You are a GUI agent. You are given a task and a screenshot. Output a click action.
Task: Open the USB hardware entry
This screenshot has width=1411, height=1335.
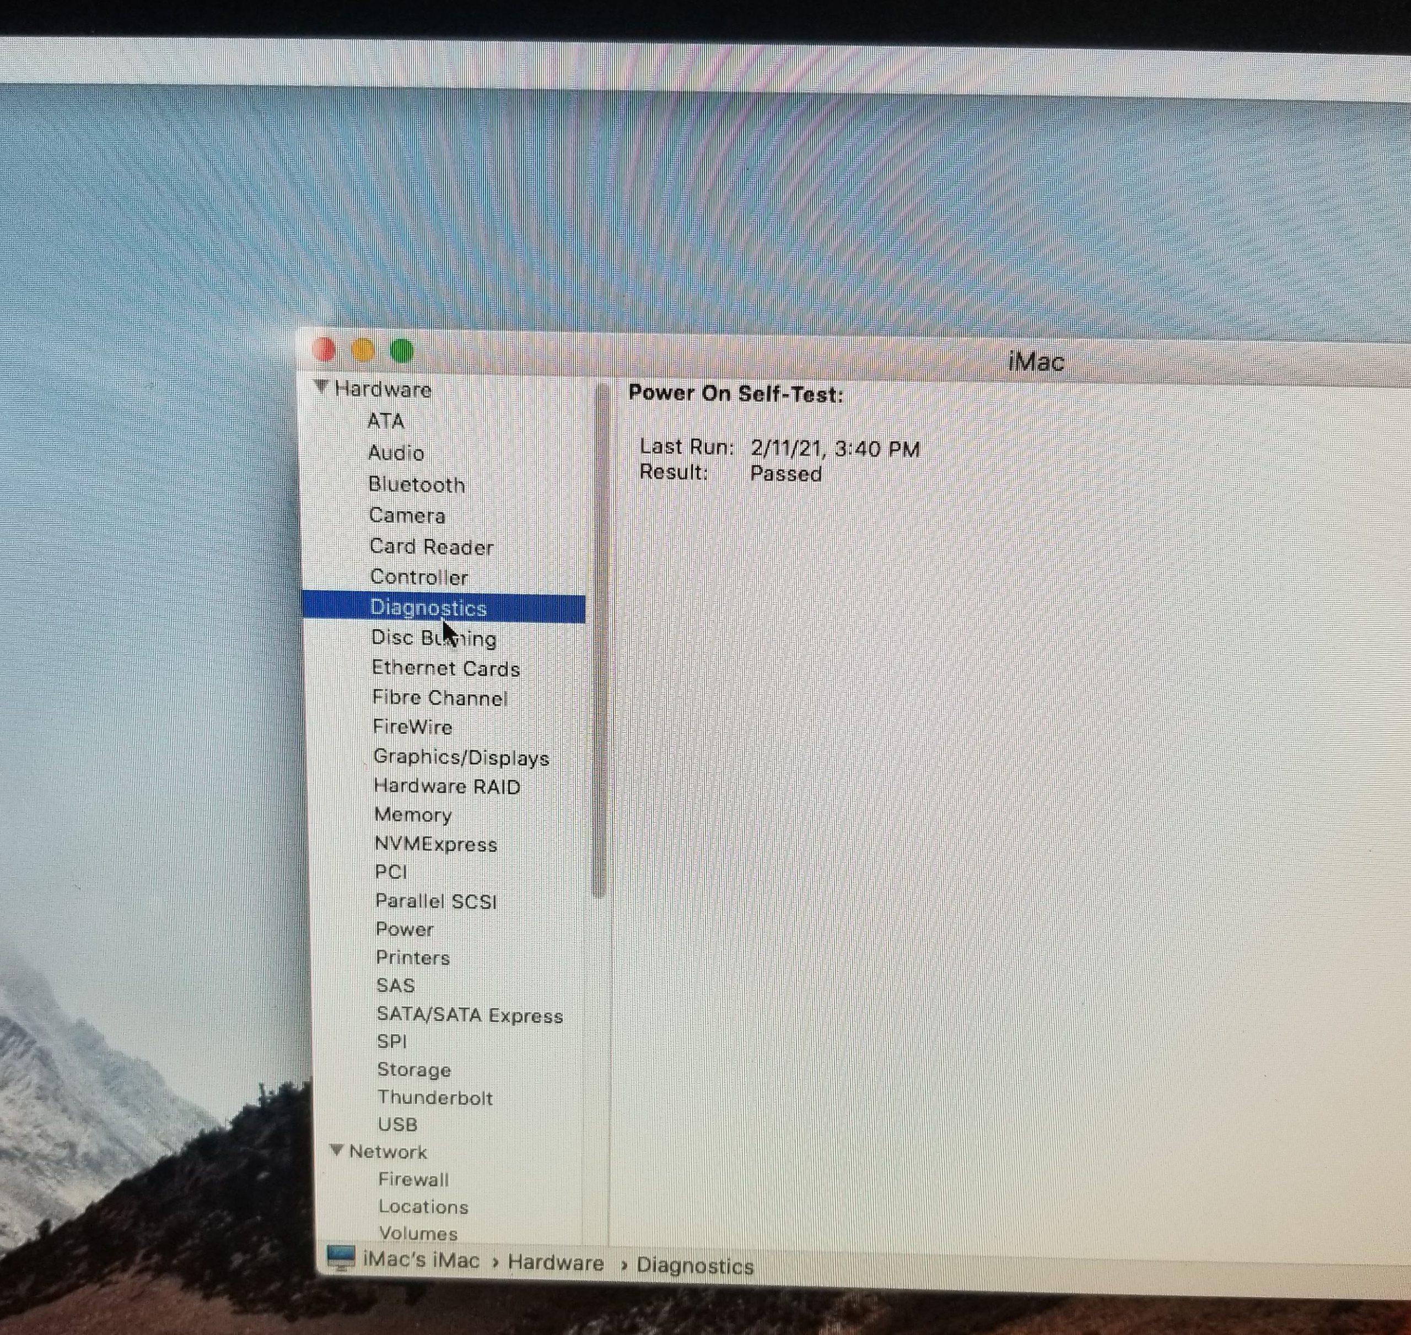[397, 1125]
